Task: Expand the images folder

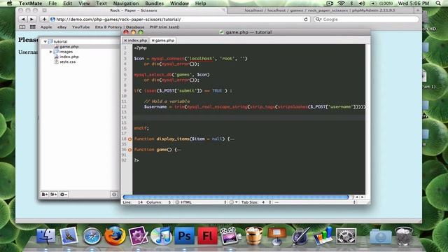Action: [51, 52]
